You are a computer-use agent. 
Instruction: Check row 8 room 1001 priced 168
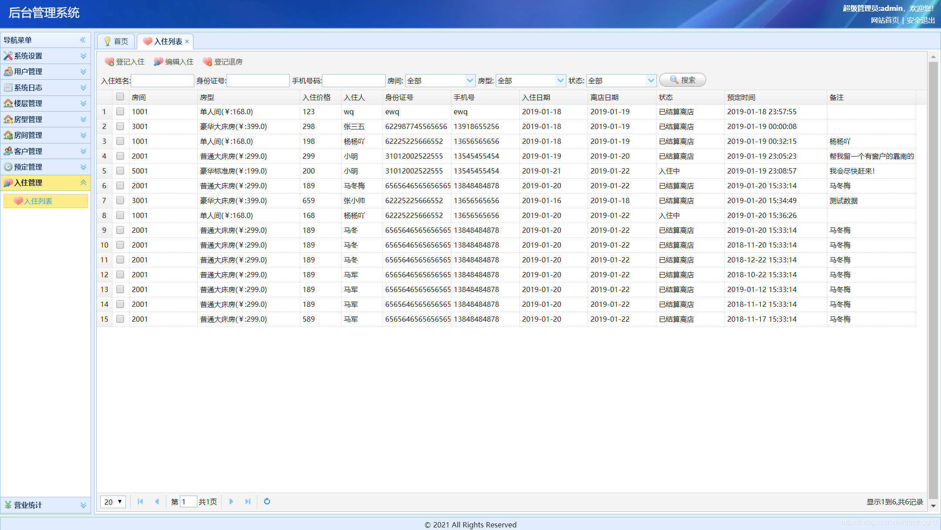pos(120,215)
